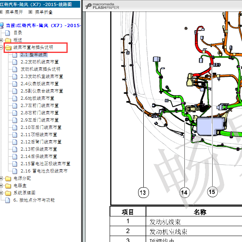Open the 目录 page
242x242 pixels.
18,33
